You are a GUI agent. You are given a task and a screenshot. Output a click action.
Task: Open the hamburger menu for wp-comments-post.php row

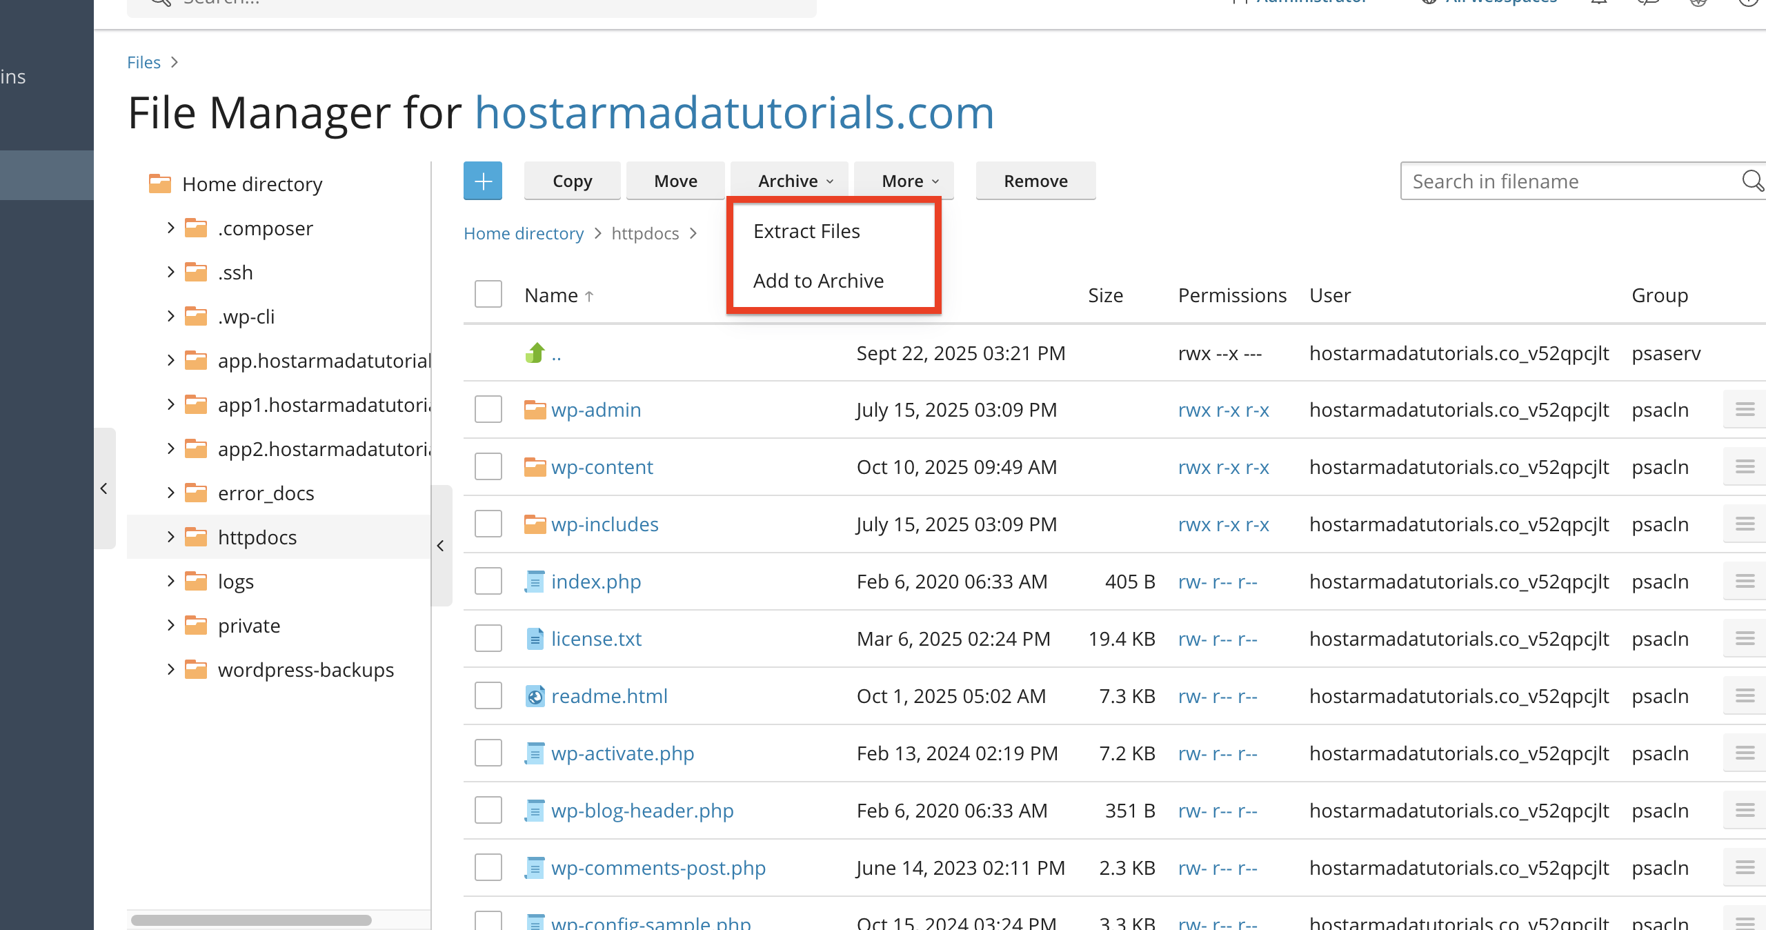pos(1745,868)
